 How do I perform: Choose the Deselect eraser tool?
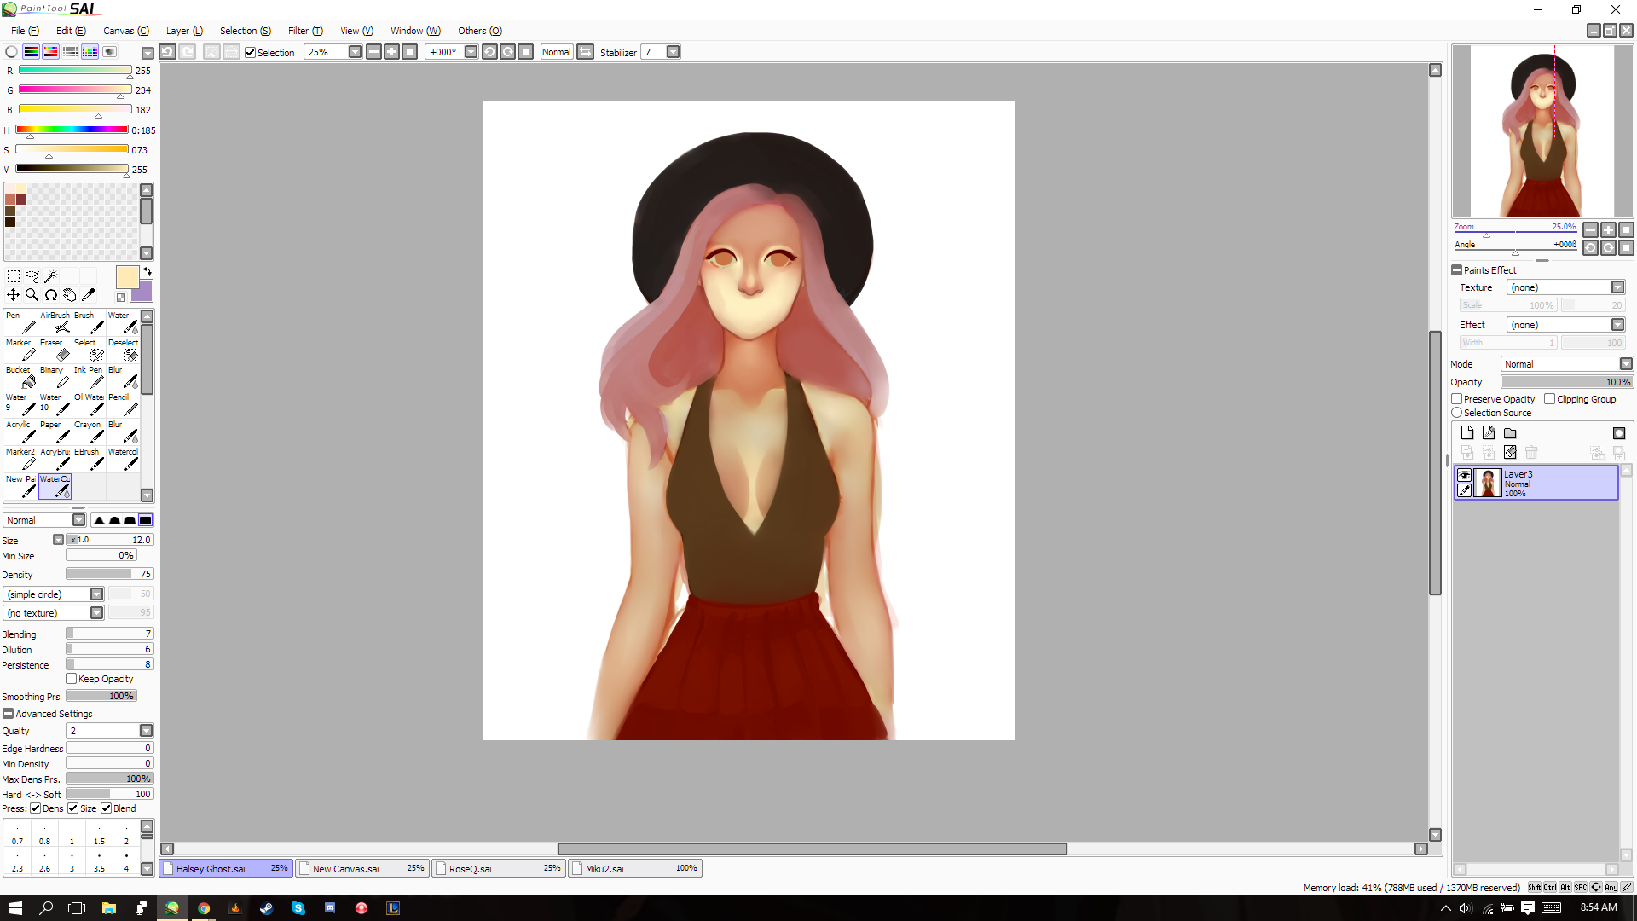click(x=123, y=350)
